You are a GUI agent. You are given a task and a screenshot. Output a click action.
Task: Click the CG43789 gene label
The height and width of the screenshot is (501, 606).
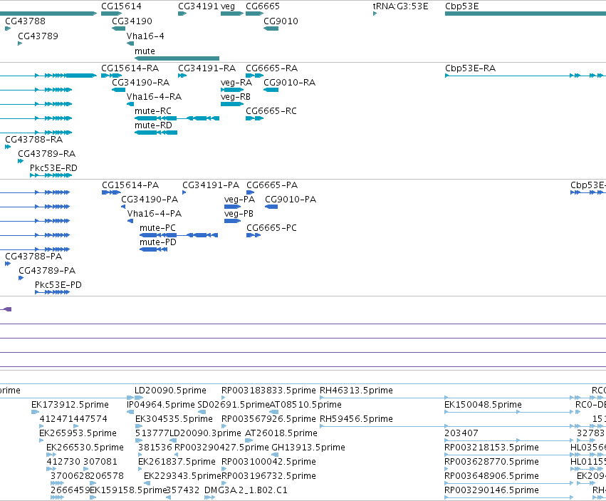point(38,36)
